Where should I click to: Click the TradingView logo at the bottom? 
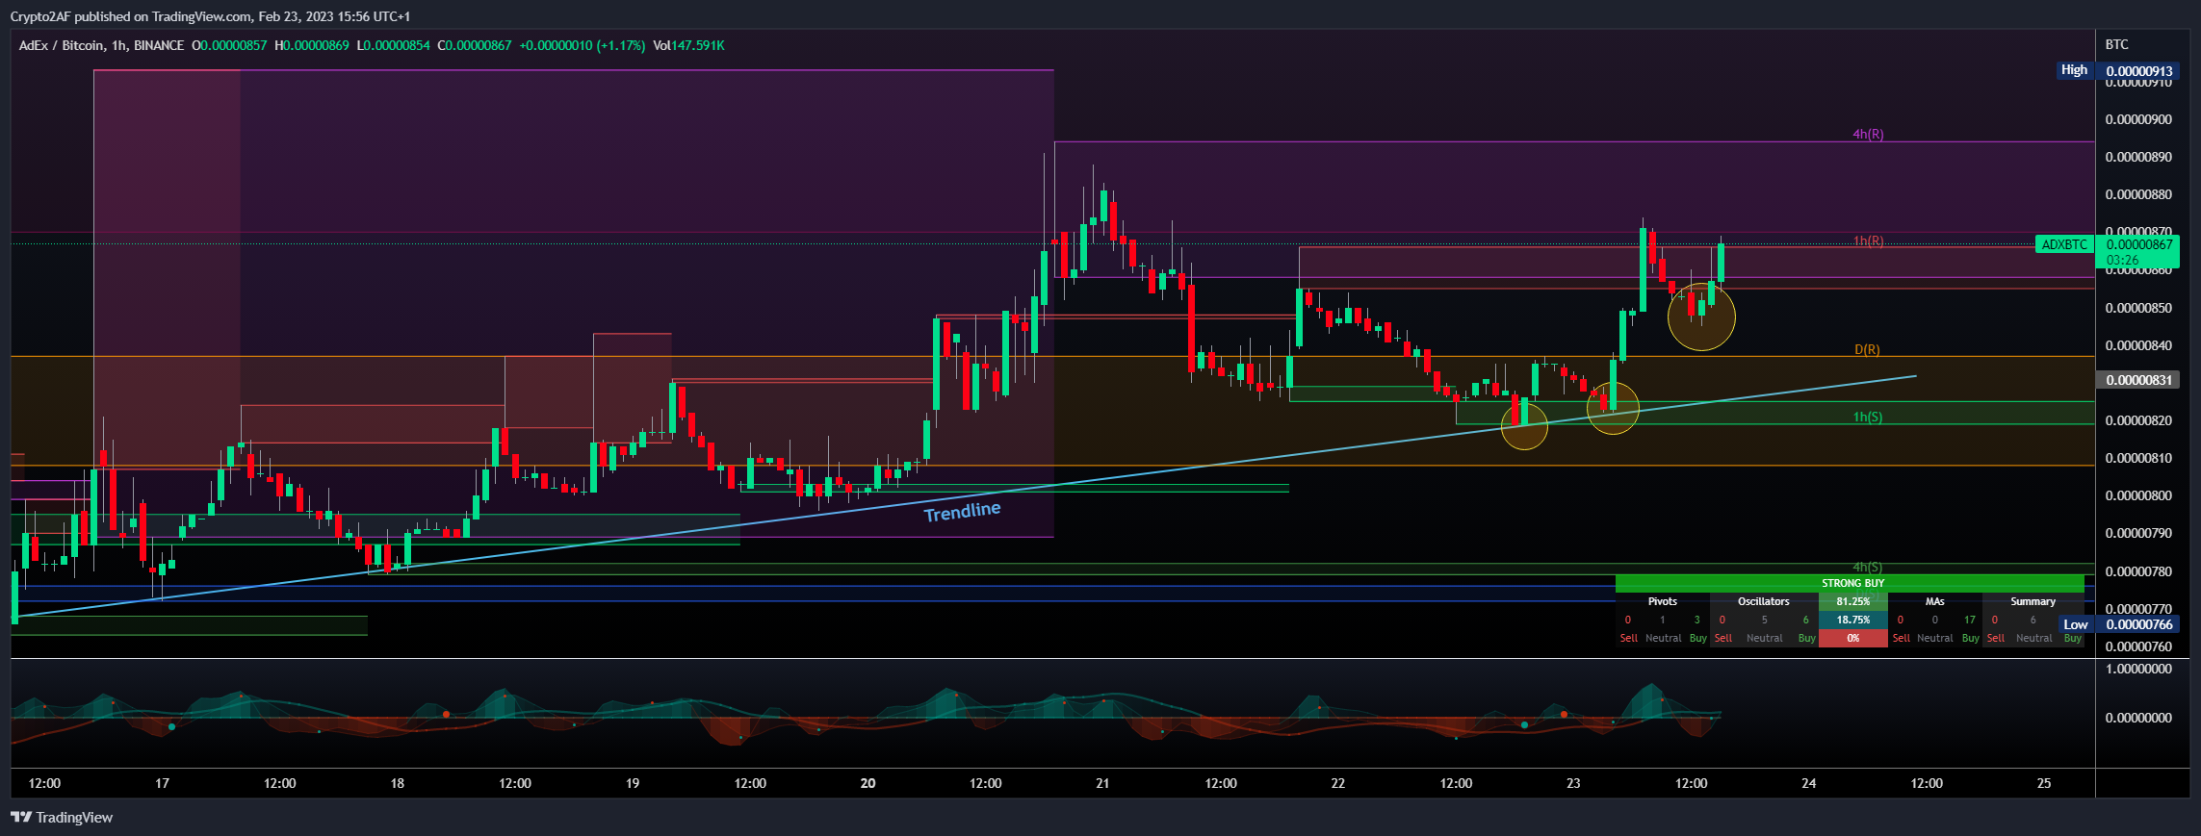click(62, 817)
